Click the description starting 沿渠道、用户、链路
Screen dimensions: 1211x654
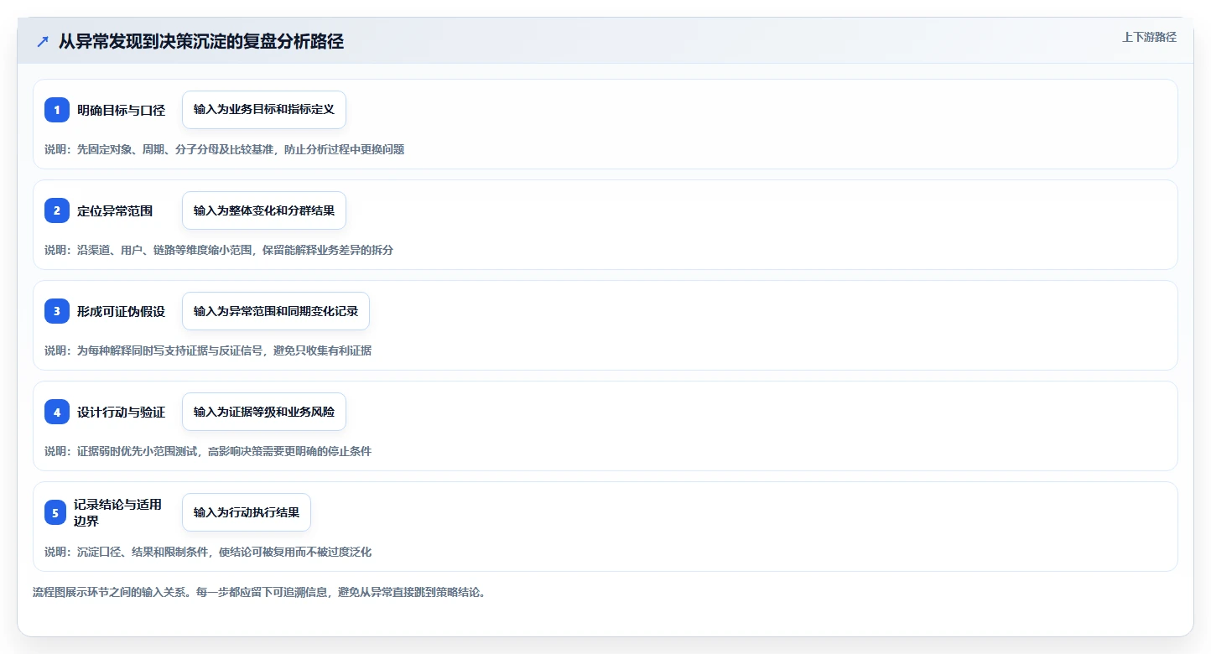219,250
